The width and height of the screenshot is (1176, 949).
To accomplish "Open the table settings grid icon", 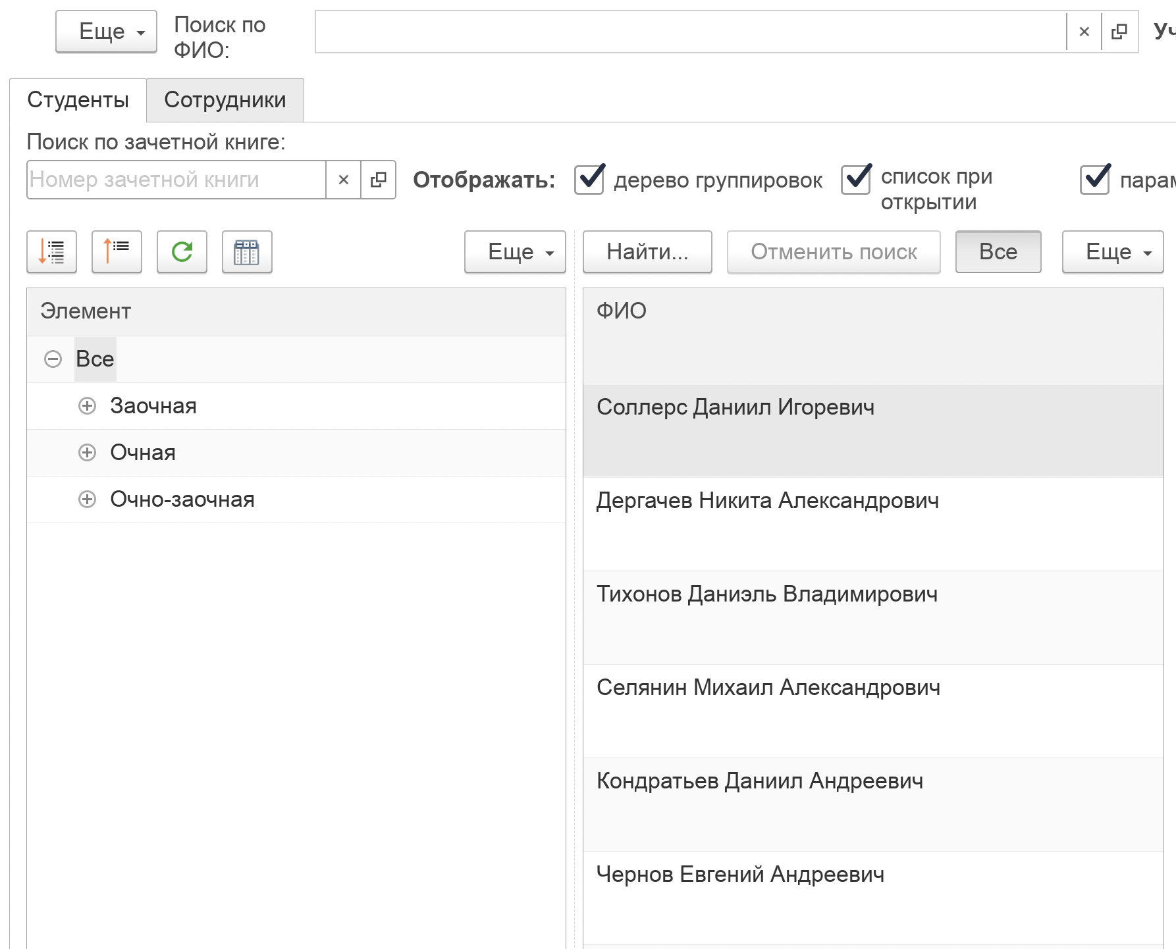I will [x=247, y=252].
